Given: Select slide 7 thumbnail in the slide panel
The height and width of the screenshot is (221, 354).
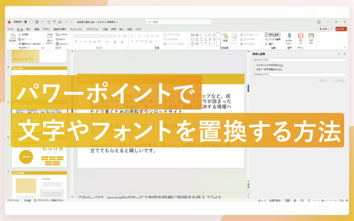Looking at the screenshot, I should (39, 185).
